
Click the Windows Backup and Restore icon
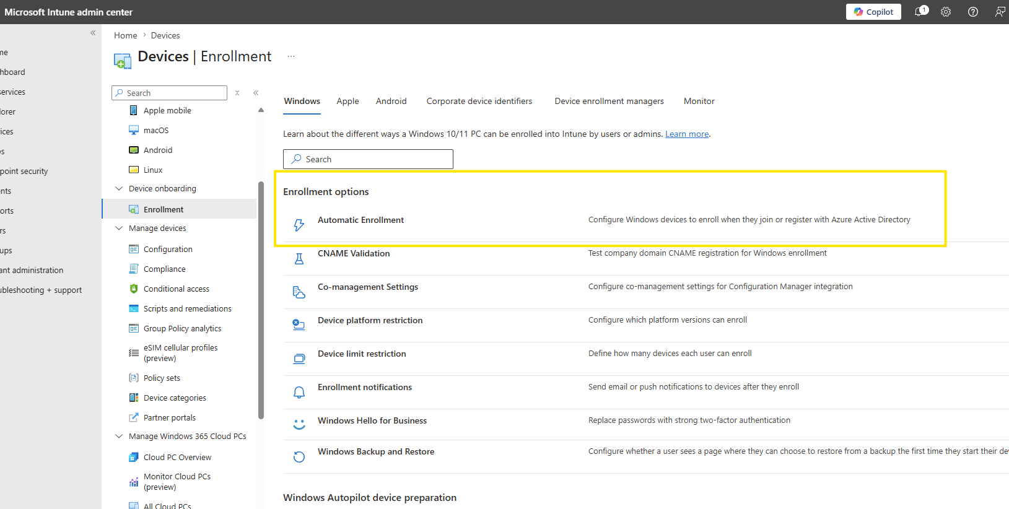[x=299, y=457]
